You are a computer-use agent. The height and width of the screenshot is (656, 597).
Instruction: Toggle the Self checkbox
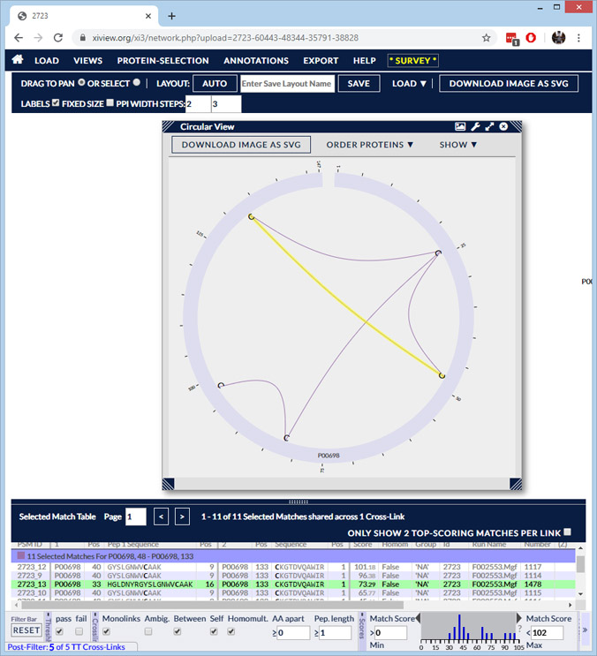click(214, 631)
